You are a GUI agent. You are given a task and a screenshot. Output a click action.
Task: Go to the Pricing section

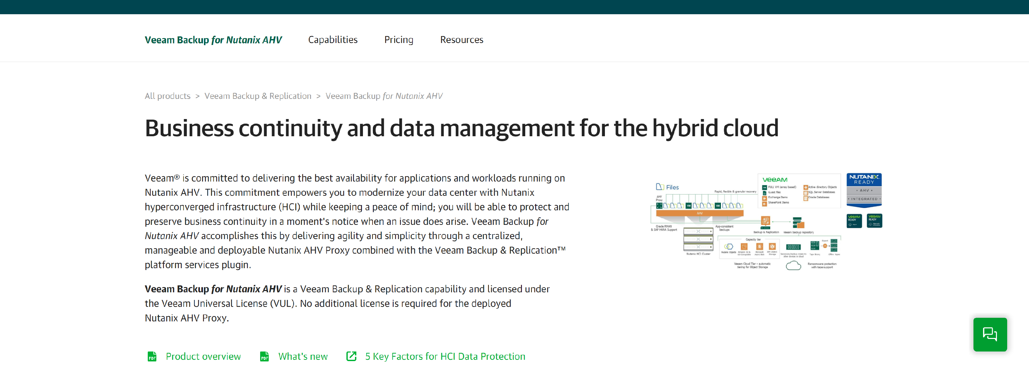coord(399,40)
